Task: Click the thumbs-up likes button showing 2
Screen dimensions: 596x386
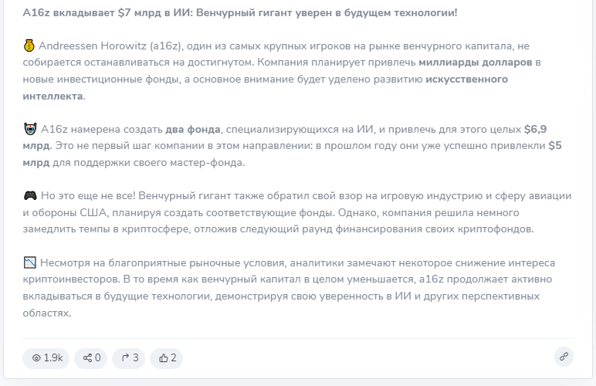Action: click(167, 358)
